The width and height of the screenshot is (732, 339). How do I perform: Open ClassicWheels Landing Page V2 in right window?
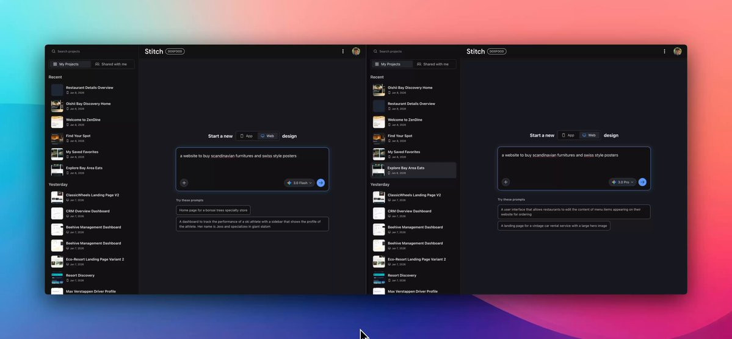point(413,198)
